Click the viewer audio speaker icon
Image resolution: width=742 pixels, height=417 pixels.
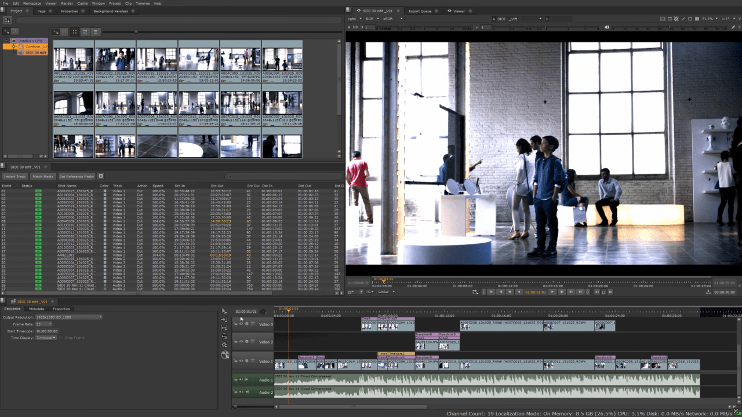[x=607, y=27]
